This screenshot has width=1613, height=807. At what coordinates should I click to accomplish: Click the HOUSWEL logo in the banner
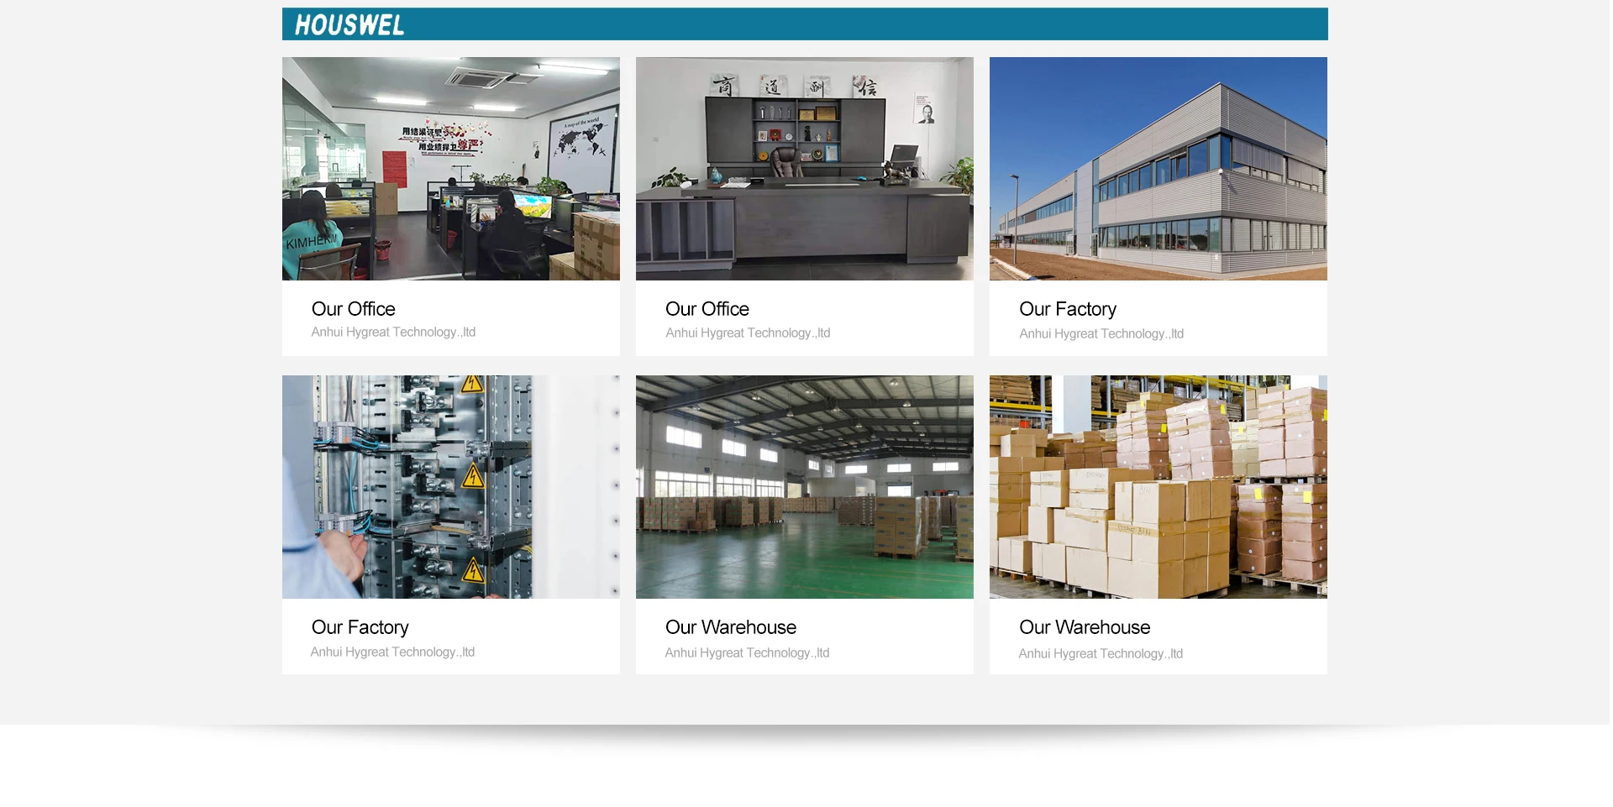(349, 25)
